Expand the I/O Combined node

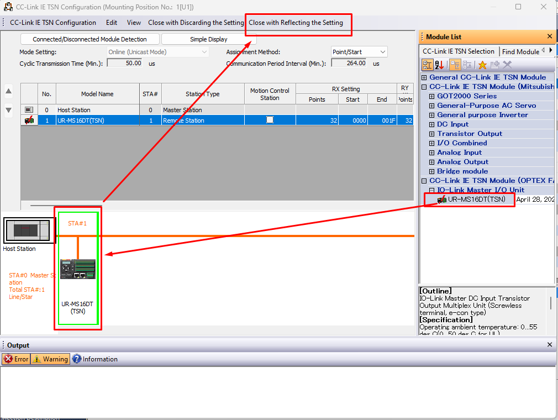click(x=431, y=143)
